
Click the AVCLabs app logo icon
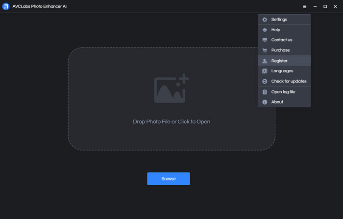[6, 6]
